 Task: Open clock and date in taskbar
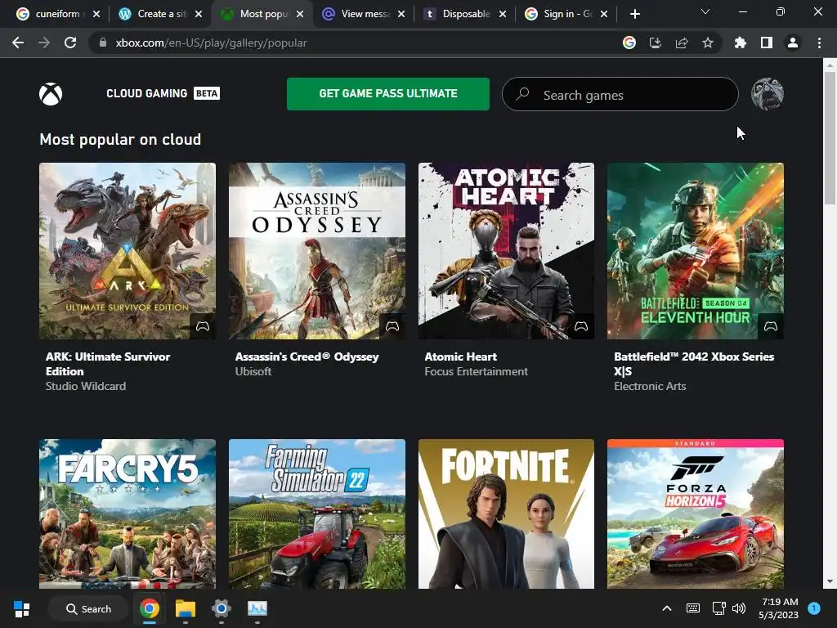[779, 608]
